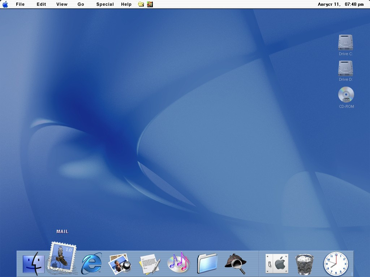Click the date and time in menu bar
This screenshot has width=370, height=277.
340,4
